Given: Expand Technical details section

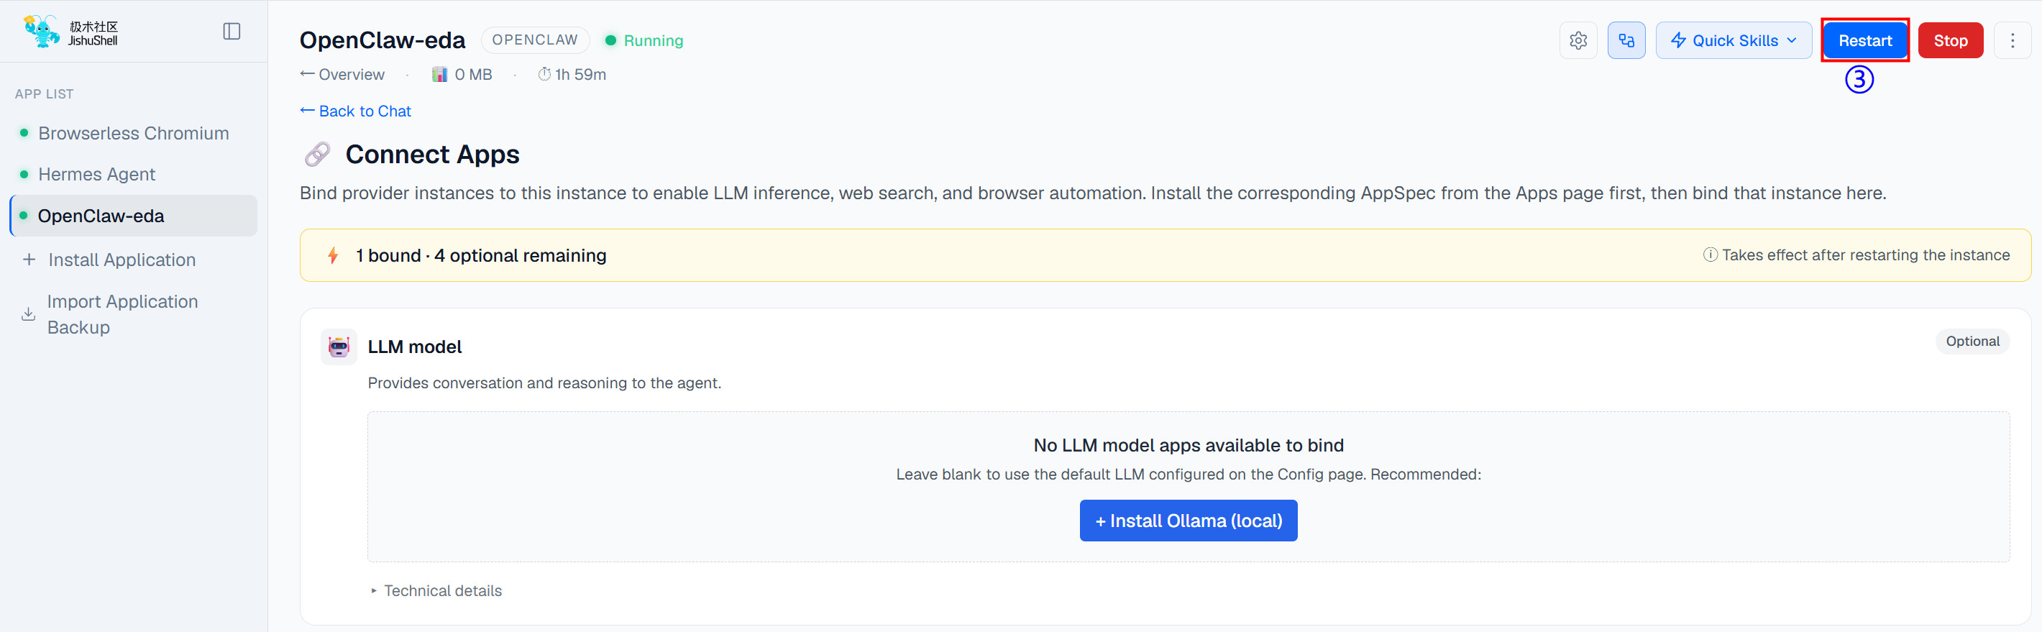Looking at the screenshot, I should [x=436, y=591].
